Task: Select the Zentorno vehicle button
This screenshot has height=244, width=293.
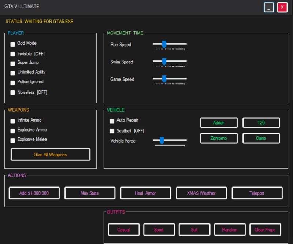Action: click(x=219, y=138)
